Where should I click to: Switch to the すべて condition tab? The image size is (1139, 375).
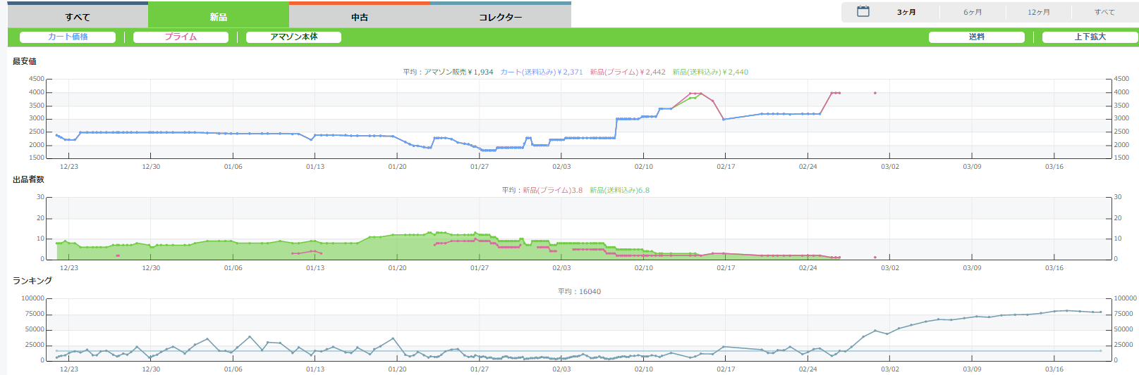(x=78, y=17)
